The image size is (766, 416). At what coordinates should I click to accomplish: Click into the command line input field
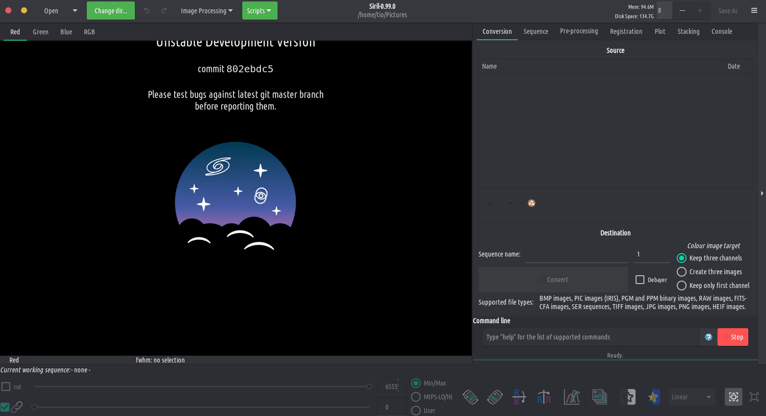coord(590,337)
